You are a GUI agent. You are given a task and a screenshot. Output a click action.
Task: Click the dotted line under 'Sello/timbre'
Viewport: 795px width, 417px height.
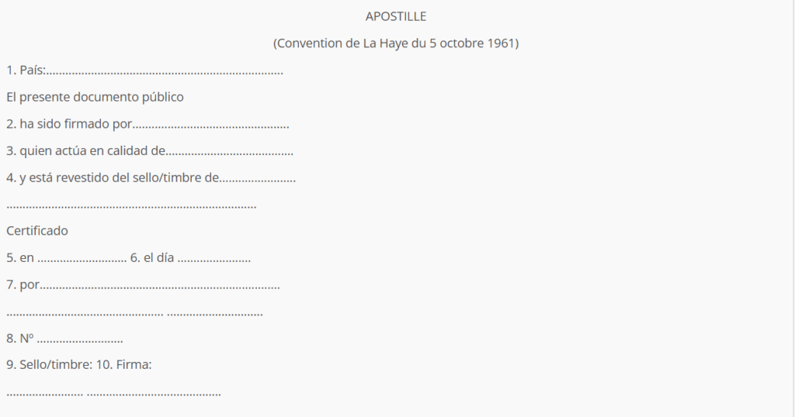(x=44, y=393)
